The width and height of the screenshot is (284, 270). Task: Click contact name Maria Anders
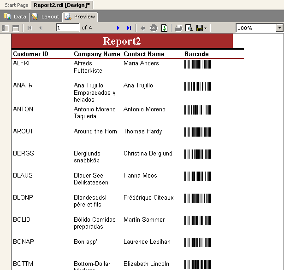141,63
